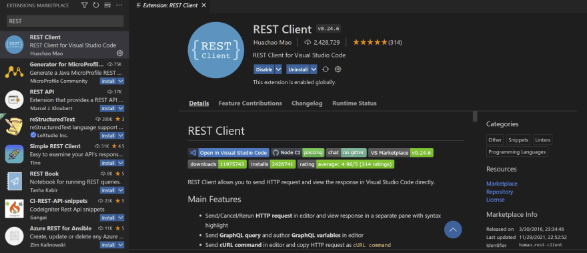Click the cURL command code text
The width and height of the screenshot is (587, 253).
coord(372,245)
